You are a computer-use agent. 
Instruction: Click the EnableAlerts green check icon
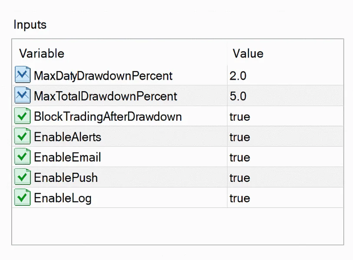(23, 136)
